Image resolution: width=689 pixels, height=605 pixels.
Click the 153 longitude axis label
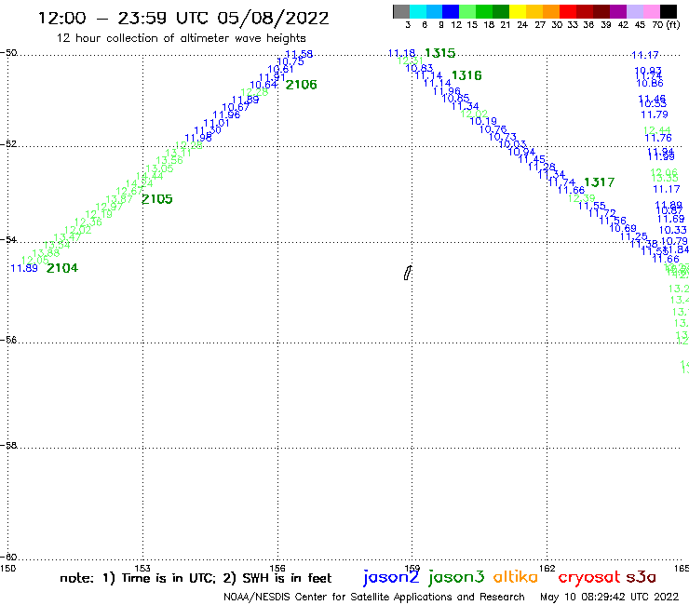(142, 568)
